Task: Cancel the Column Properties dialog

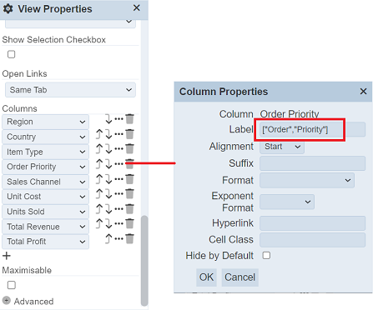Action: pyautogui.click(x=239, y=277)
